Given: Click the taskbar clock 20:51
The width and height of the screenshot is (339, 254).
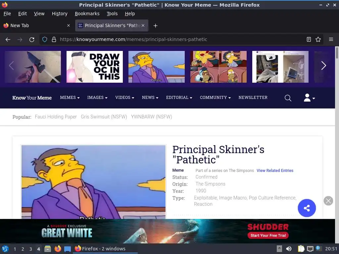Looking at the screenshot, I should pyautogui.click(x=331, y=249).
